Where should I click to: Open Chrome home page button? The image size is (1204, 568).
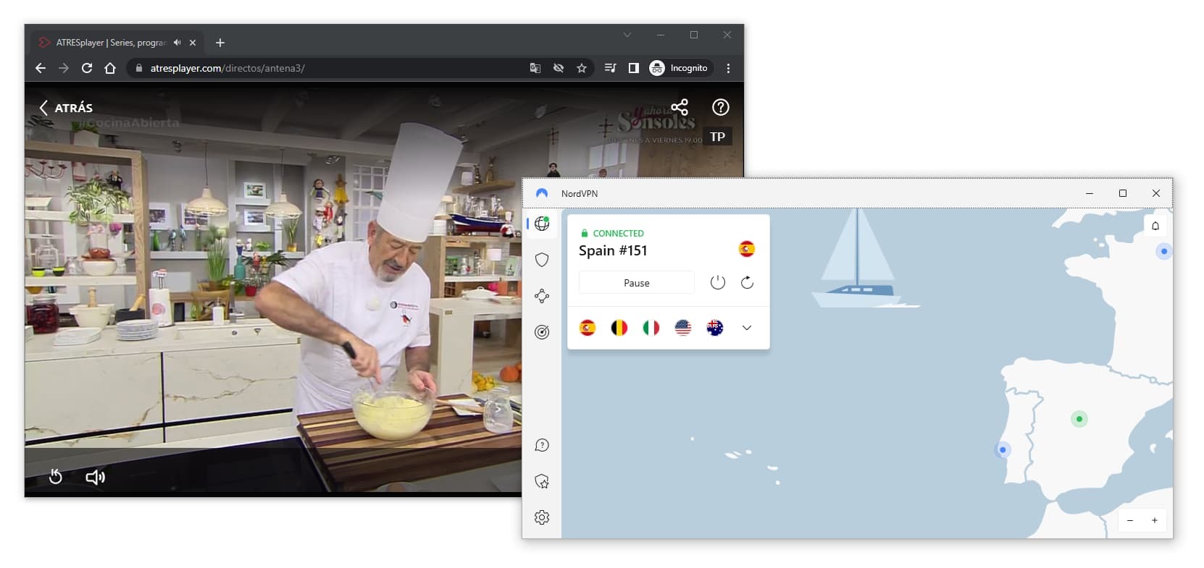[110, 68]
